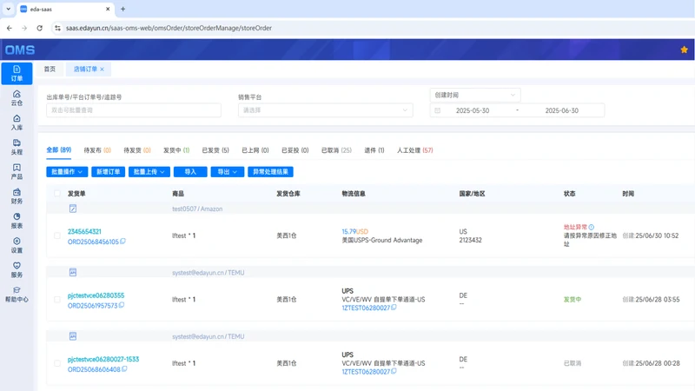
Task: Open the 创建时间 dropdown
Action: coord(475,95)
